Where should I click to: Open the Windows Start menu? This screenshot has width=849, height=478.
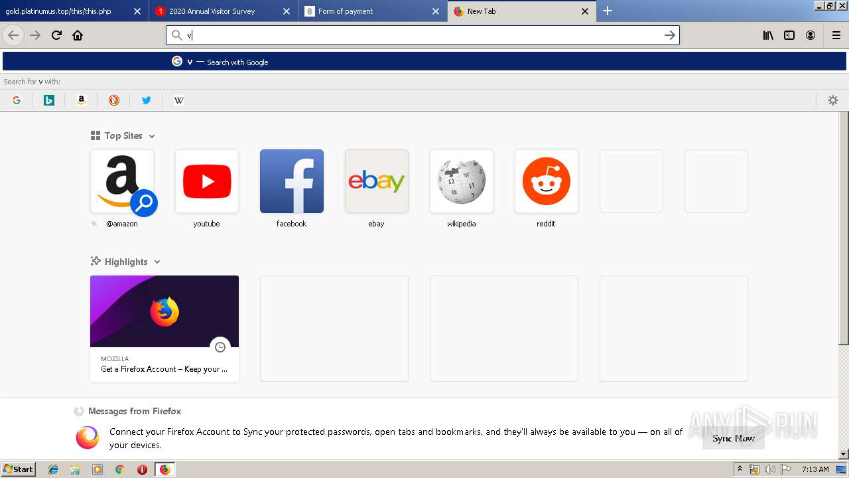pyautogui.click(x=18, y=469)
